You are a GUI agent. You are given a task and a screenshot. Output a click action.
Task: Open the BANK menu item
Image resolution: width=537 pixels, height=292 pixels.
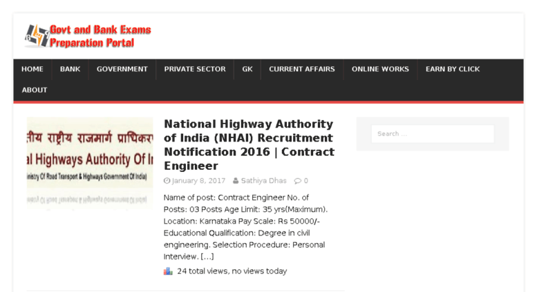(x=70, y=70)
